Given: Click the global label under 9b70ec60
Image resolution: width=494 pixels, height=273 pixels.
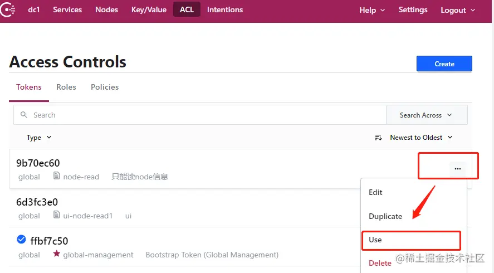Looking at the screenshot, I should pos(29,177).
